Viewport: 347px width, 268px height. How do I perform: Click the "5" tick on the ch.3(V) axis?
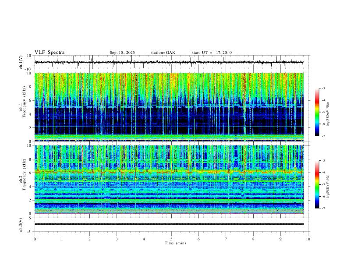[x=30, y=218]
